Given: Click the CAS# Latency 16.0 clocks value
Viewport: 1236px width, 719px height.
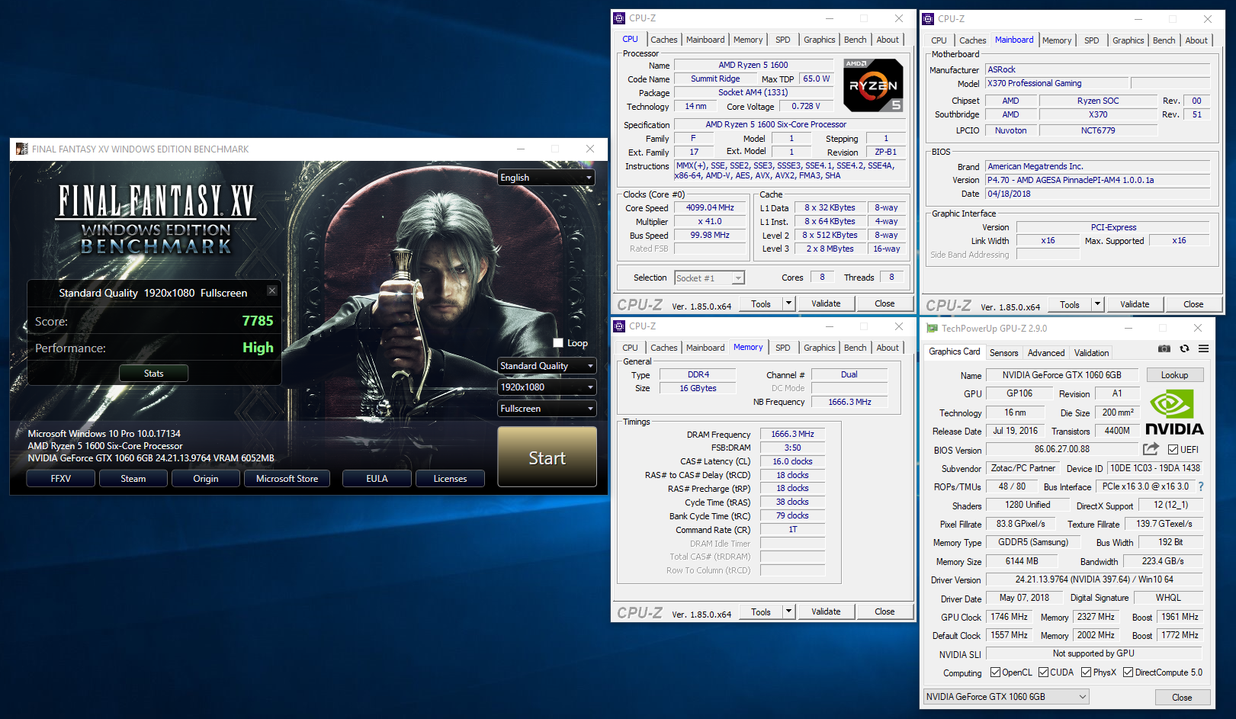Looking at the screenshot, I should coord(792,461).
